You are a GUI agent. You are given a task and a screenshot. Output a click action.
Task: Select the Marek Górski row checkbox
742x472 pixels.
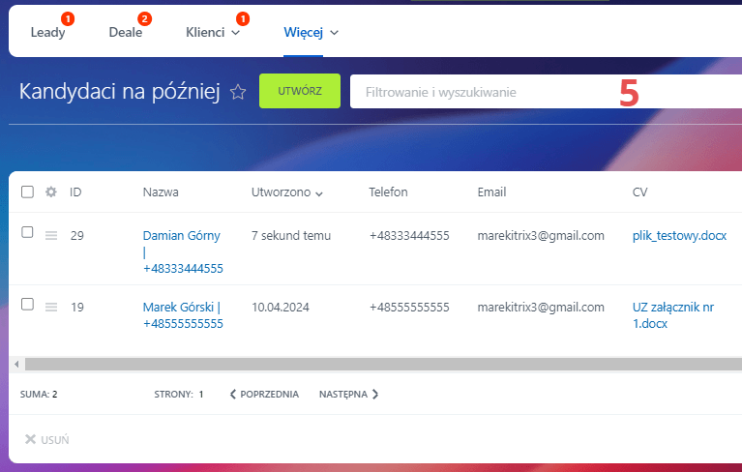pos(27,305)
